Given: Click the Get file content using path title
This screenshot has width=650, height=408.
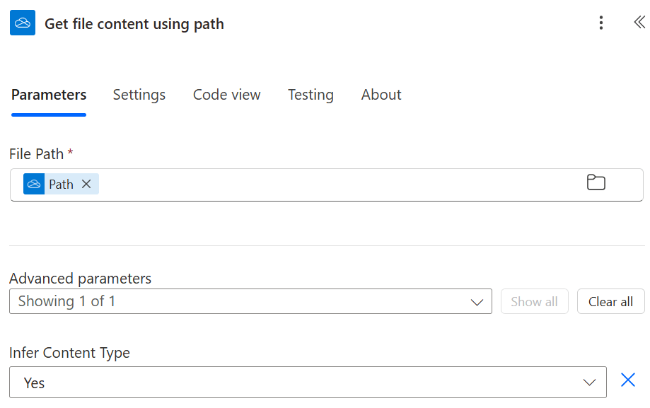Looking at the screenshot, I should pyautogui.click(x=134, y=24).
